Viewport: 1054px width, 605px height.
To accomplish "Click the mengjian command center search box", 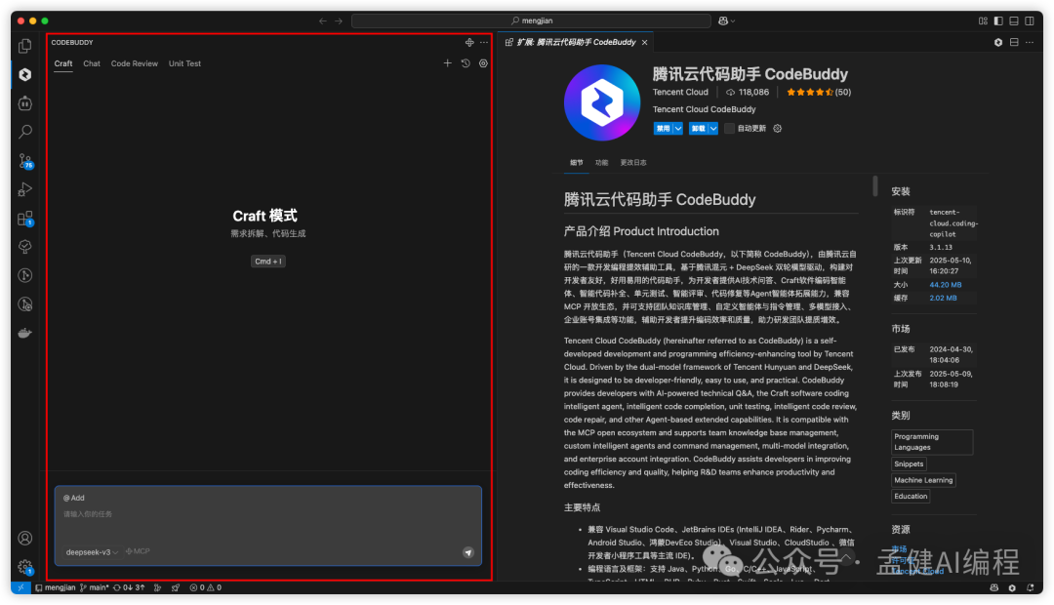I will (531, 20).
